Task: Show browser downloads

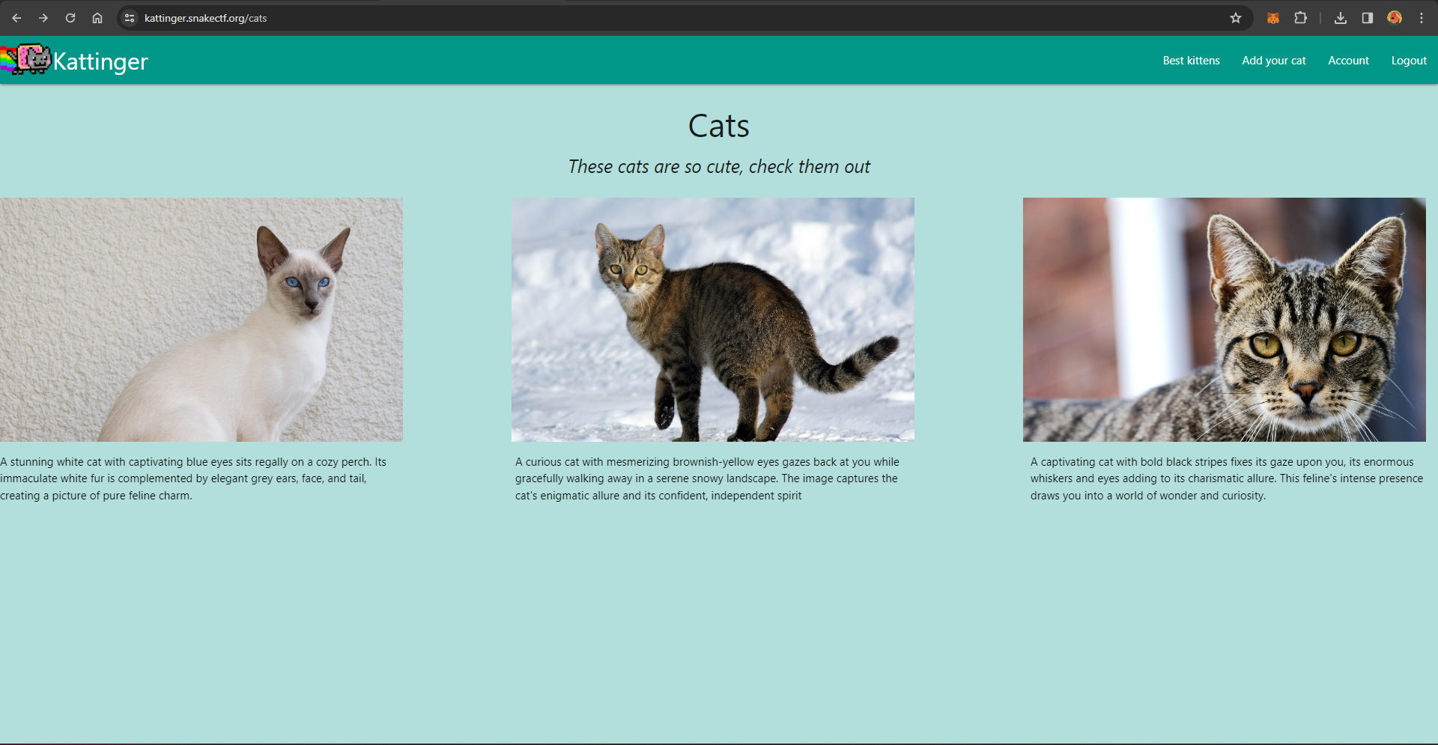Action: pos(1341,18)
